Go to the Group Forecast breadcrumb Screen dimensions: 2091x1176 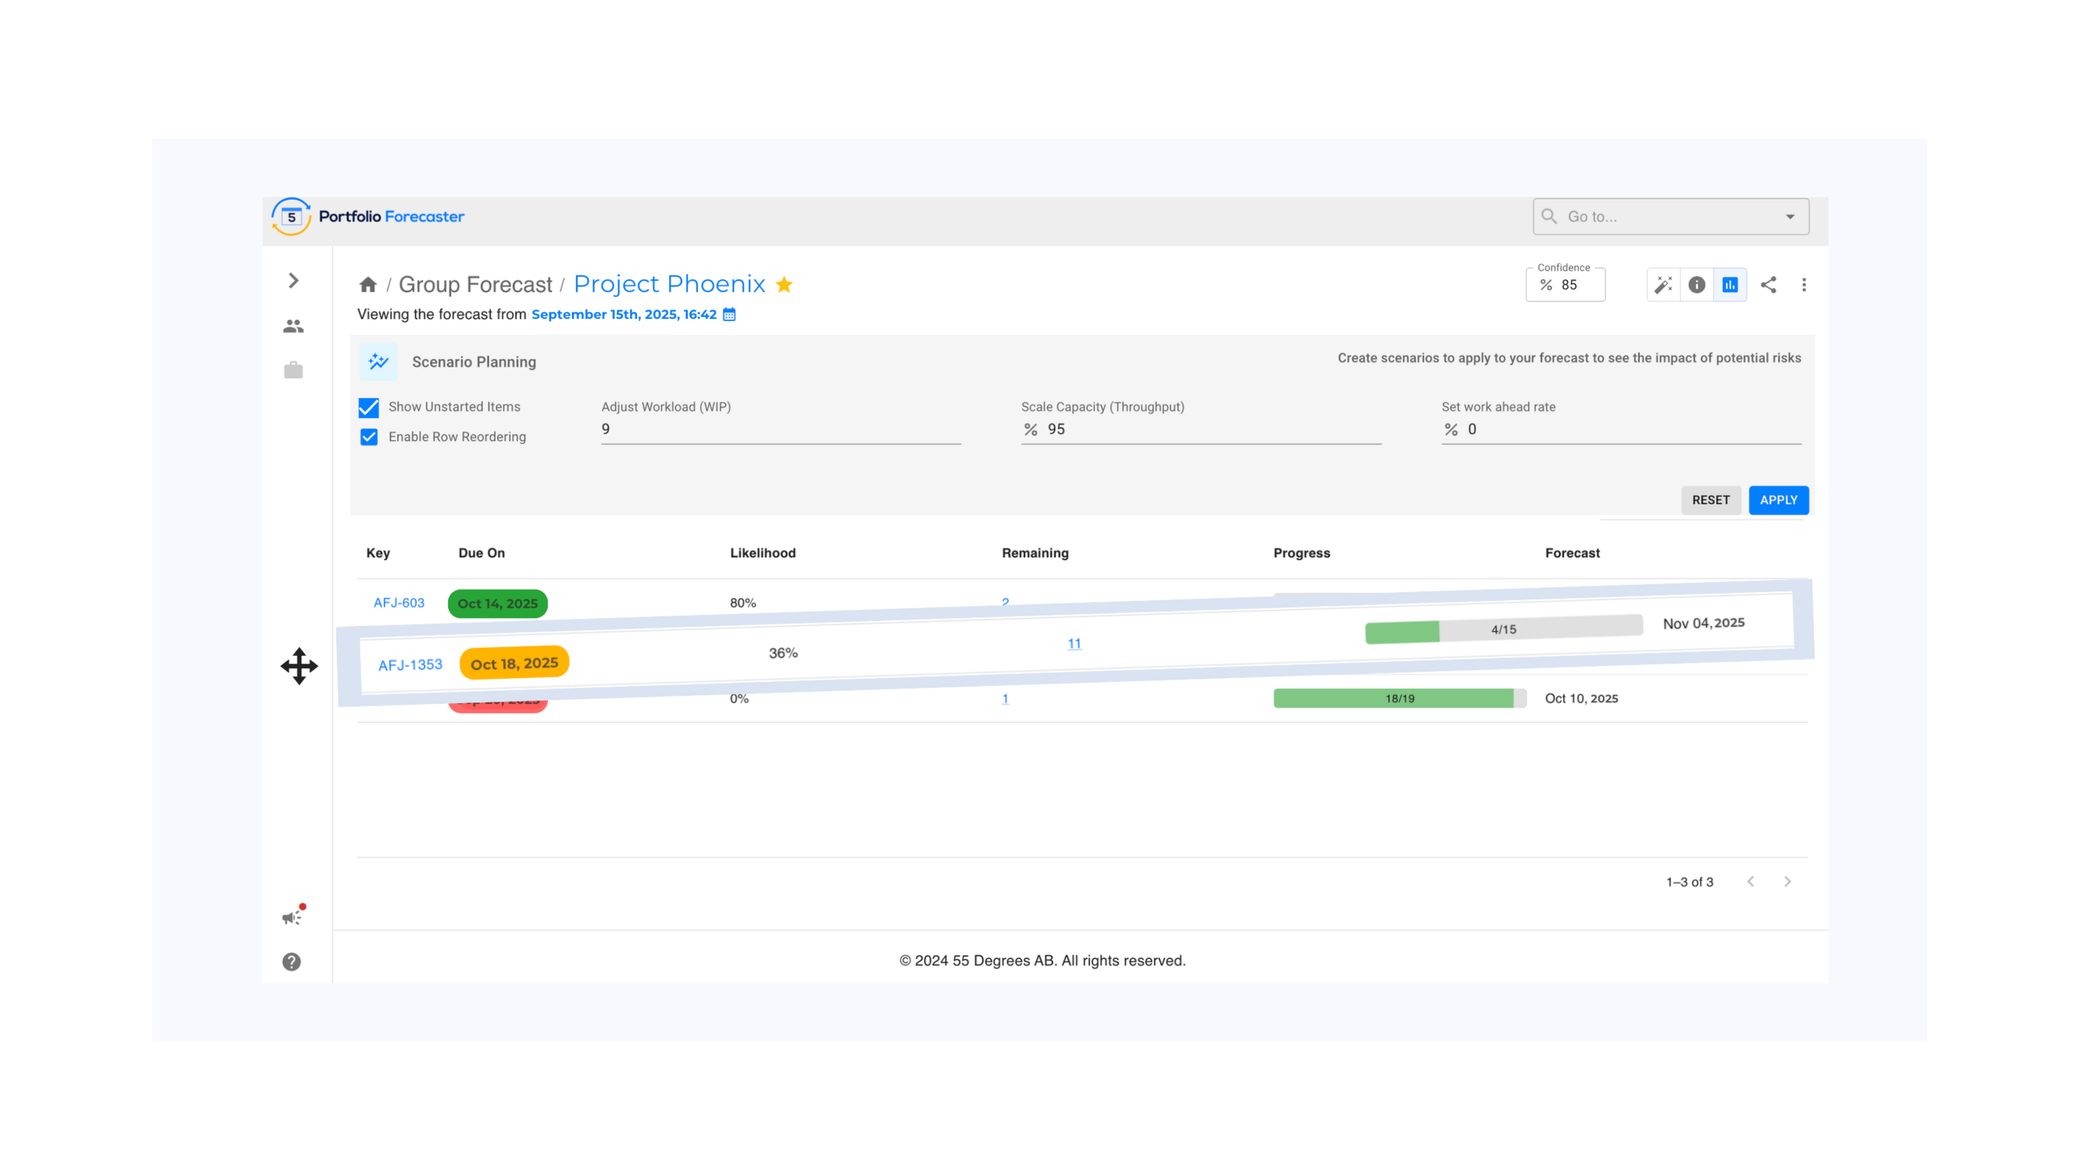tap(475, 285)
